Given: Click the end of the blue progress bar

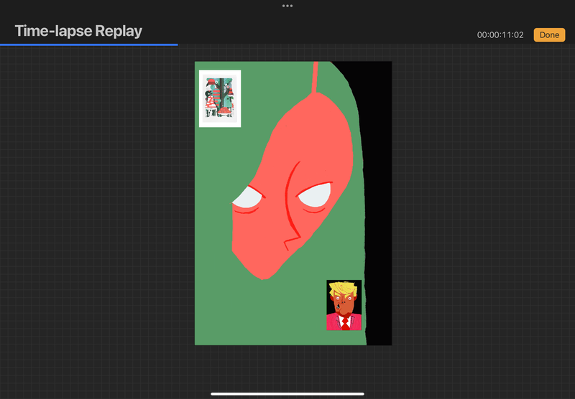Looking at the screenshot, I should click(x=177, y=44).
